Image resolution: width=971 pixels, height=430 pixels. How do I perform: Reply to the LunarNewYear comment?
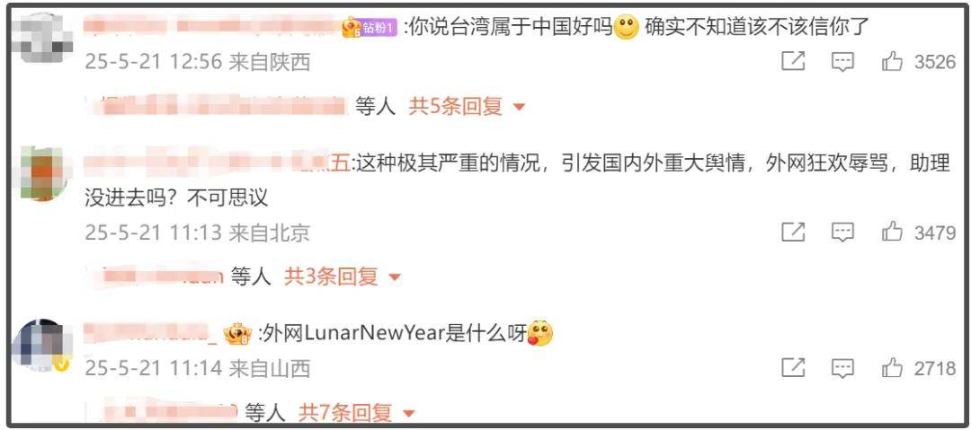(842, 367)
